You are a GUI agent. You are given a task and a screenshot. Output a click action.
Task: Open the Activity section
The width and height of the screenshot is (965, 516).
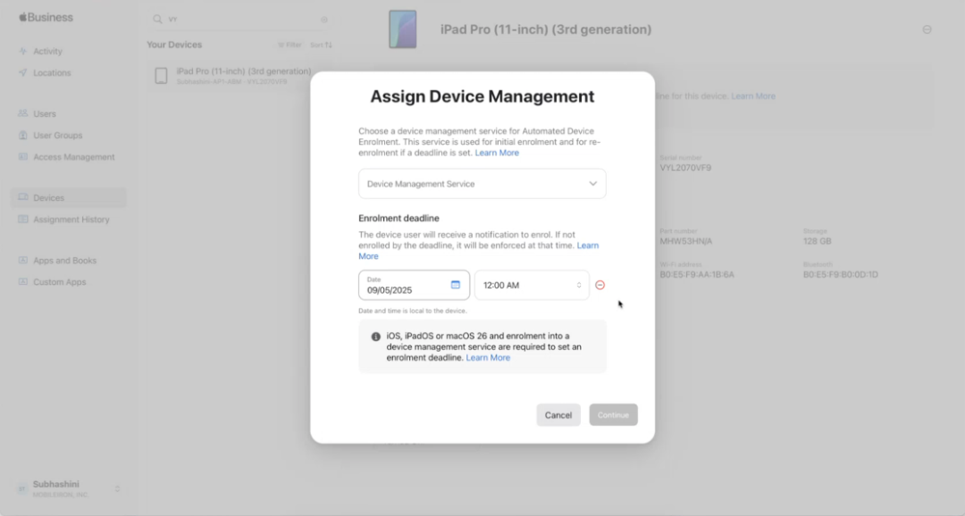46,51
